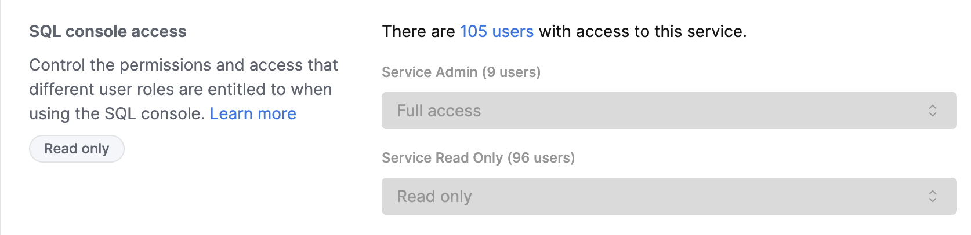
Task: Click "using the SQL console." description text
Action: (x=117, y=113)
